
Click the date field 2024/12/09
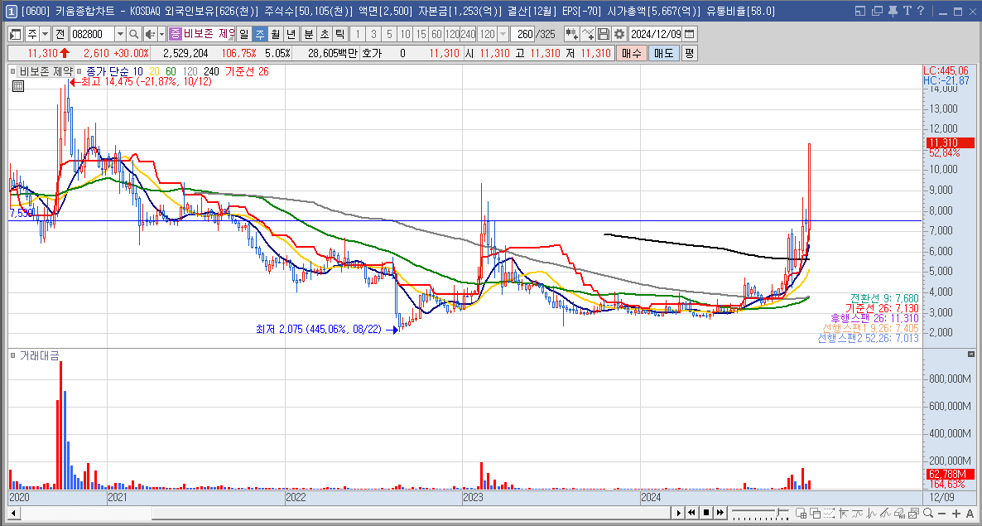tap(655, 35)
